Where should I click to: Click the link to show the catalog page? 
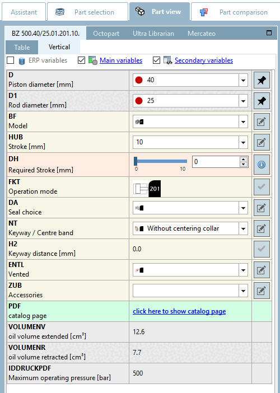click(x=179, y=311)
